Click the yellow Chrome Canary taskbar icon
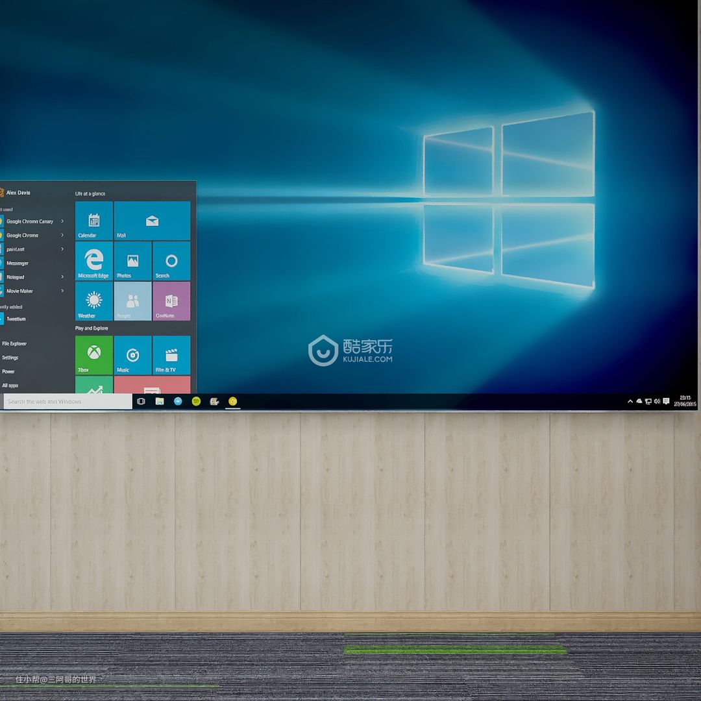This screenshot has height=701, width=701. click(232, 402)
